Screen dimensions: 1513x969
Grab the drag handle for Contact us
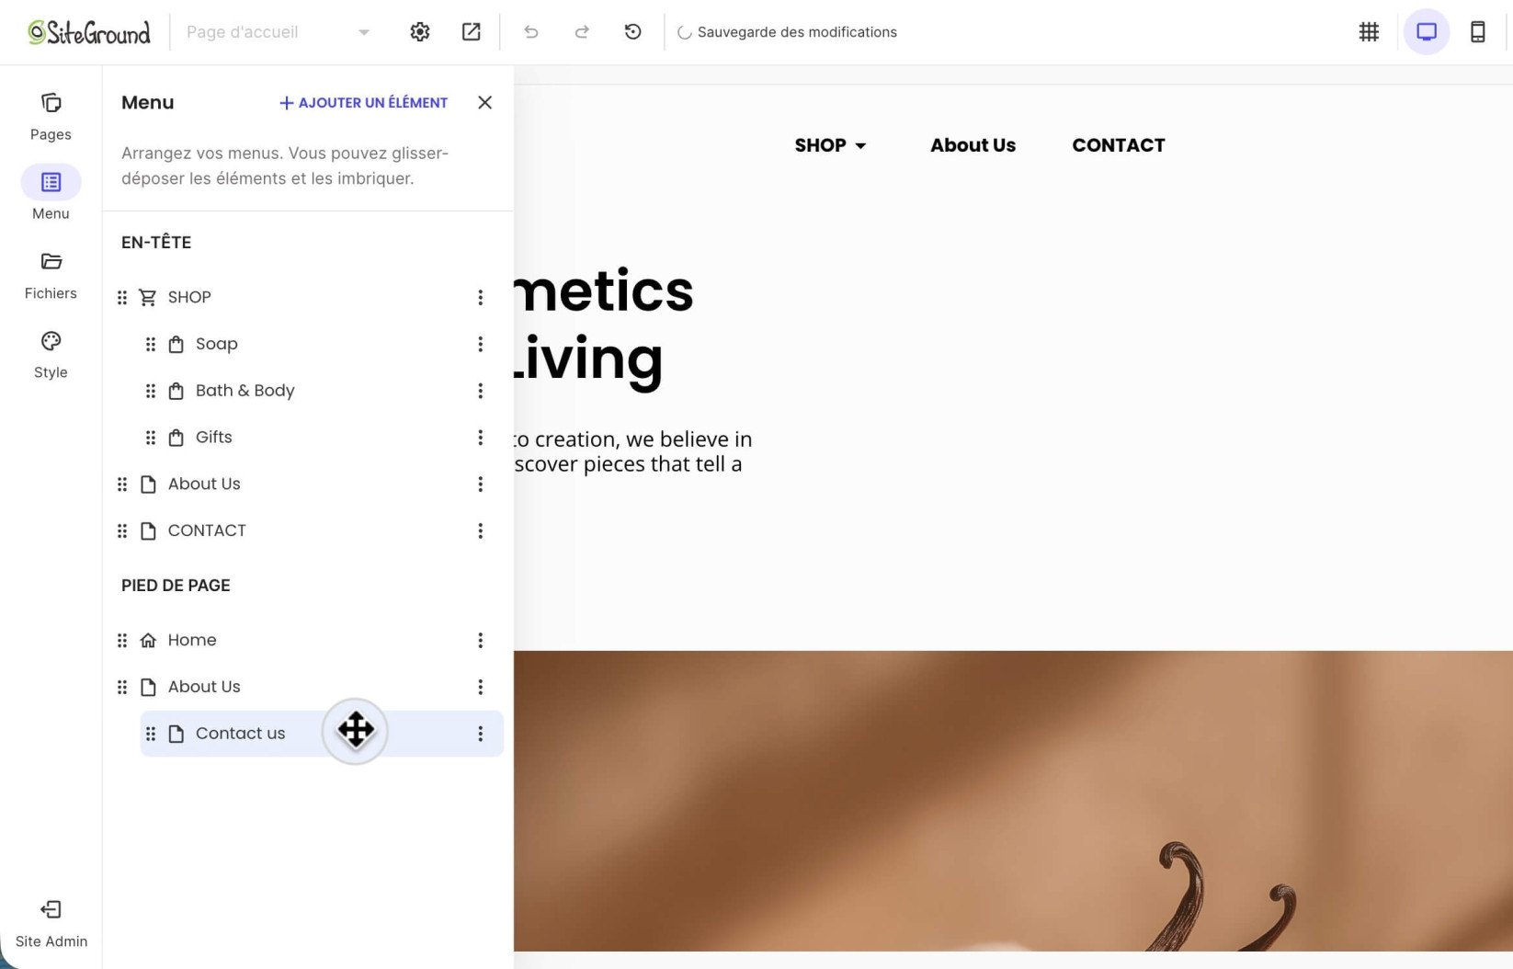[151, 735]
